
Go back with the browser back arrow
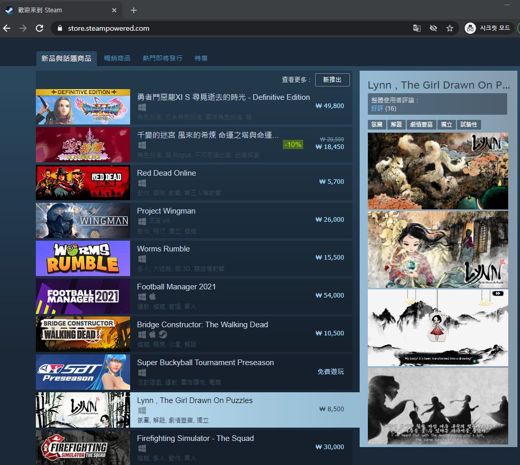pyautogui.click(x=7, y=28)
